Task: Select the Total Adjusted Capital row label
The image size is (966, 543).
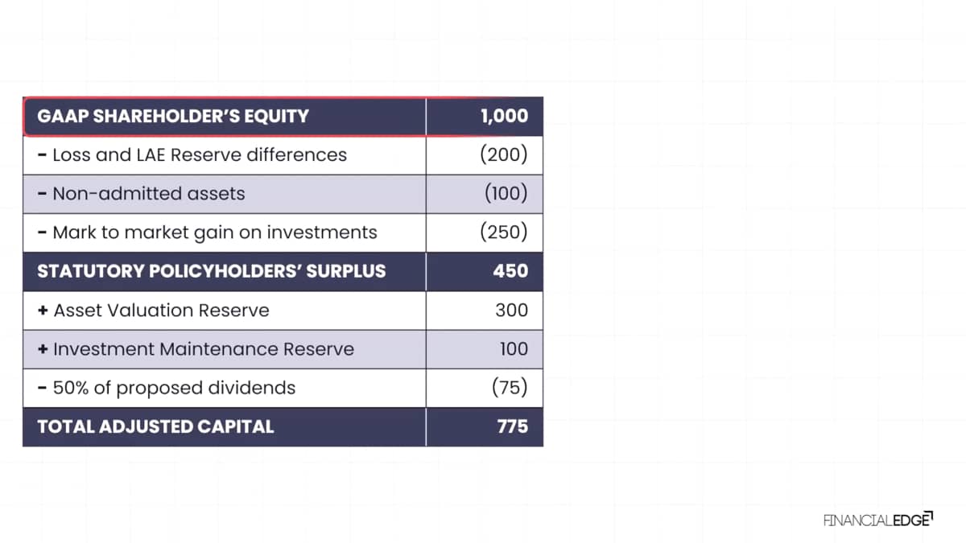Action: point(155,426)
